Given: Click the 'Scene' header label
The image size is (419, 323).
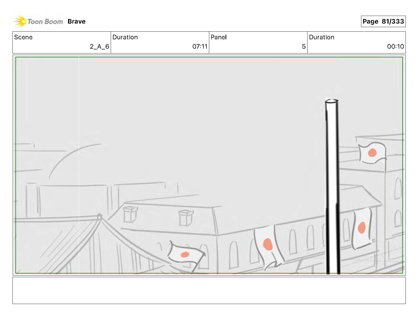Looking at the screenshot, I should tap(23, 37).
